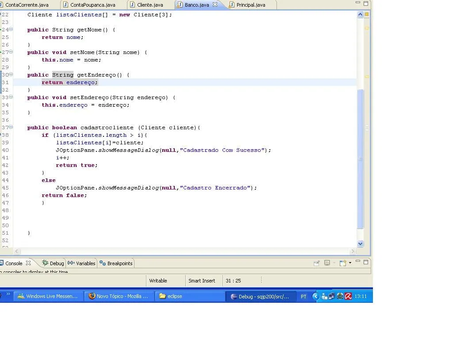
Task: Open the eclipse folder taskbar button
Action: [174, 296]
